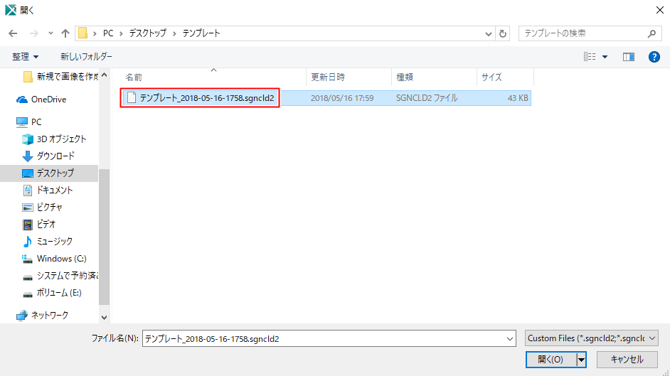Click the 2018/05/16 17:59 date cell
The image size is (670, 376).
coord(342,98)
